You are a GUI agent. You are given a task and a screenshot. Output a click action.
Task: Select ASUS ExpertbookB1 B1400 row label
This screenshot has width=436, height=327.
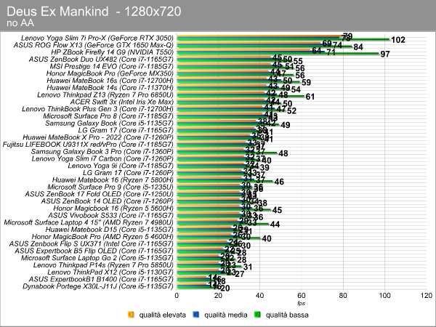tap(101, 280)
